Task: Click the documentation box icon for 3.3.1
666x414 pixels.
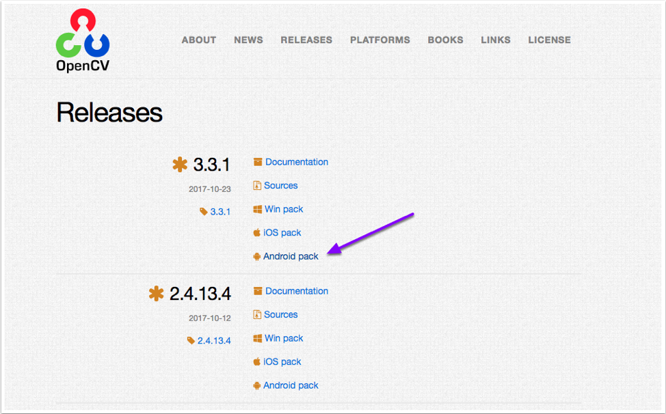Action: point(257,162)
